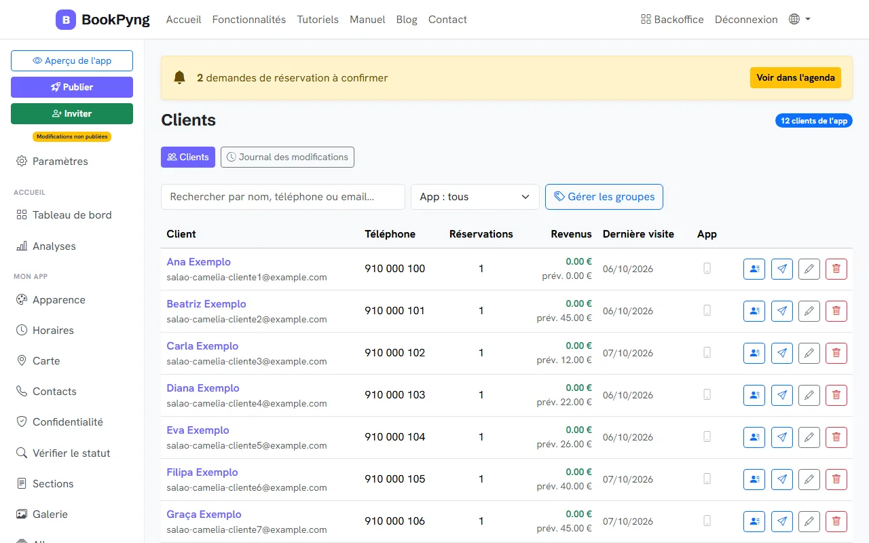This screenshot has height=543, width=869.
Task: Edit Beatriz Exemplo using the pencil icon
Action: [809, 312]
